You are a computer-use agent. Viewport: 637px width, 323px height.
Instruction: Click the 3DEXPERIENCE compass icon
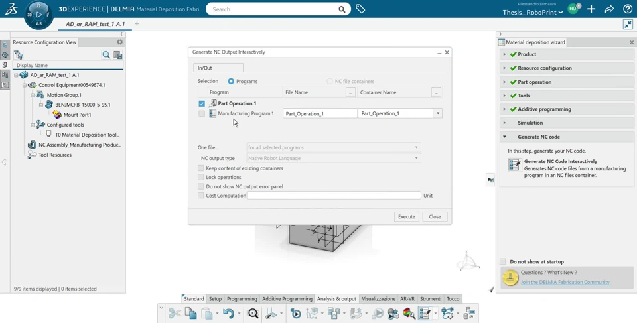(x=38, y=15)
